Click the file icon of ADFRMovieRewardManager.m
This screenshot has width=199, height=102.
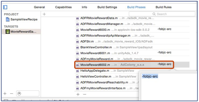point(77,24)
